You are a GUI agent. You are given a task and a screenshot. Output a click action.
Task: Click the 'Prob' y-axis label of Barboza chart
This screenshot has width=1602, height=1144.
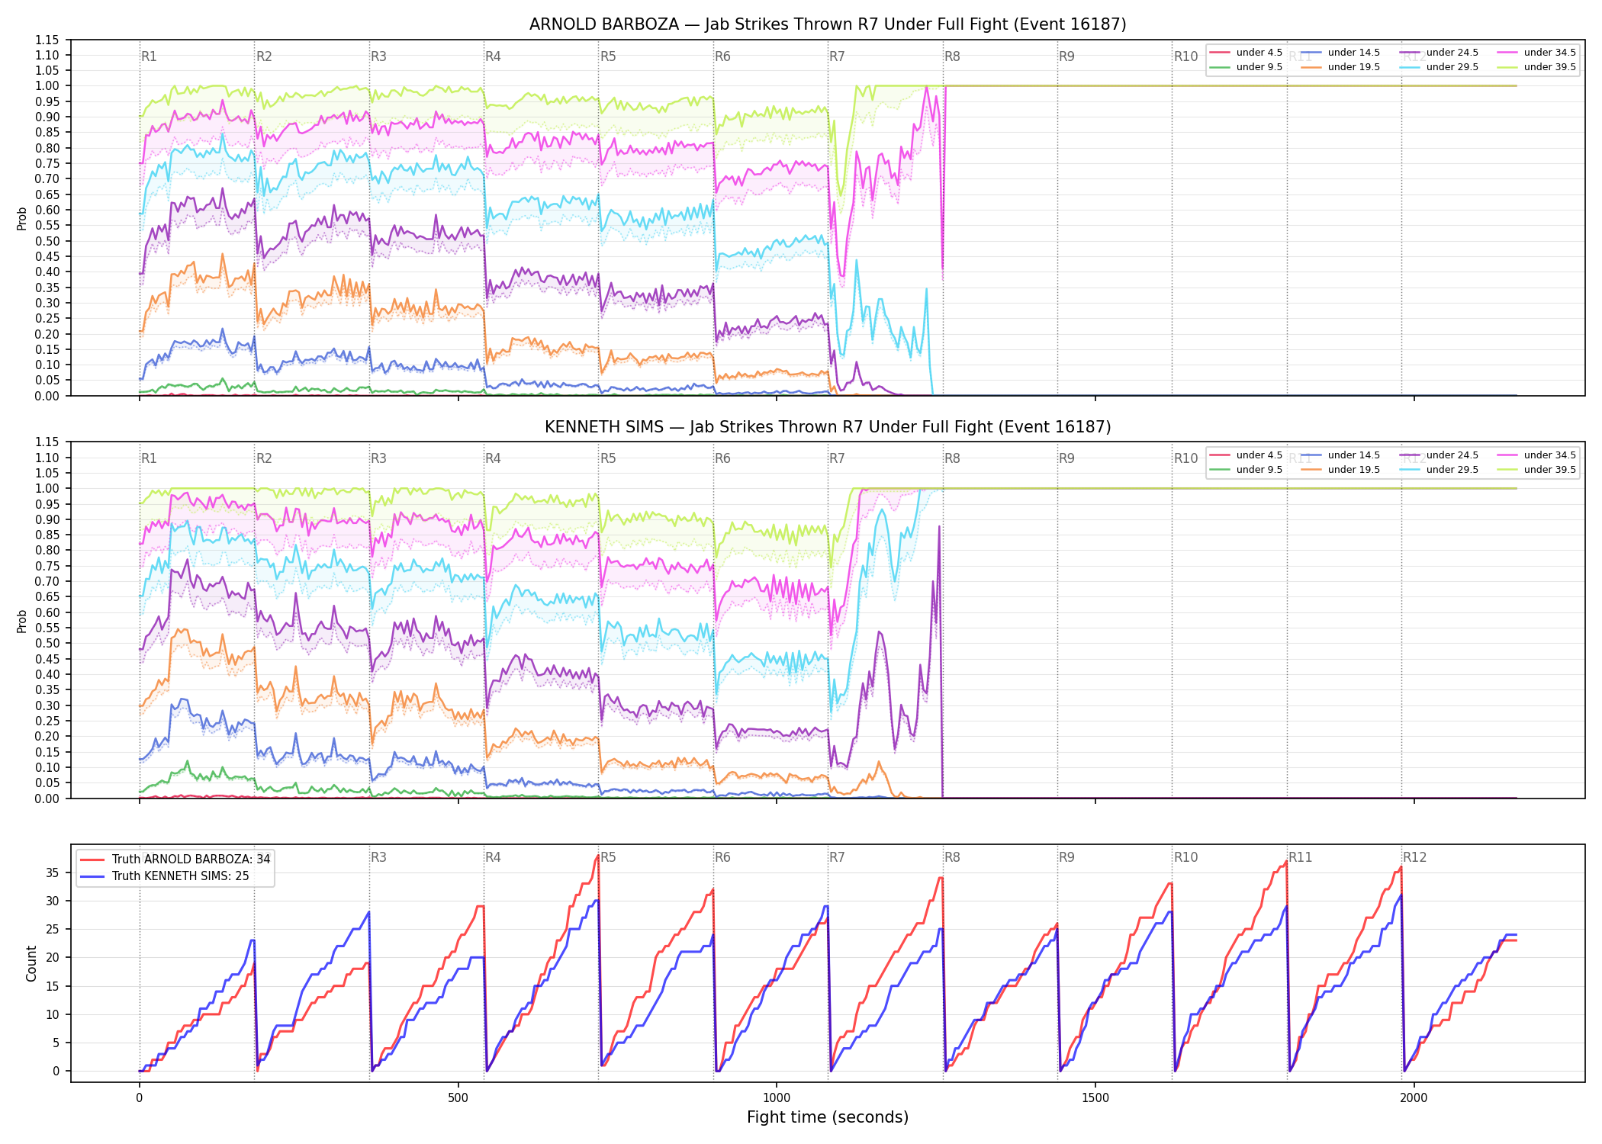point(22,218)
